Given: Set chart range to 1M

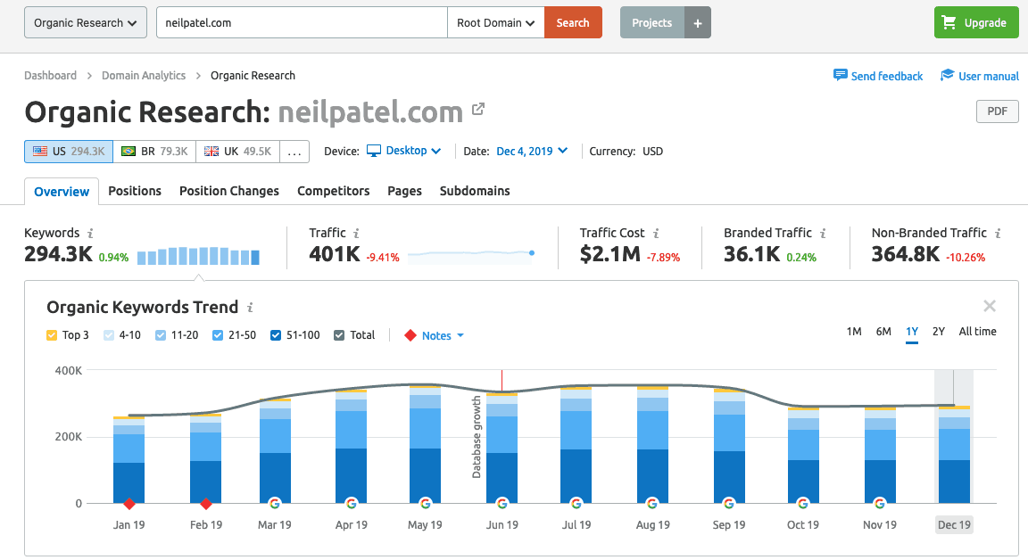Looking at the screenshot, I should (854, 332).
